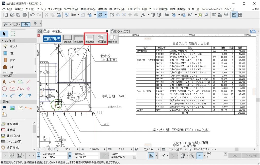Screen dimensions: 260x165
Task: Click the ひとと木 product icon
Action: coord(68,39)
